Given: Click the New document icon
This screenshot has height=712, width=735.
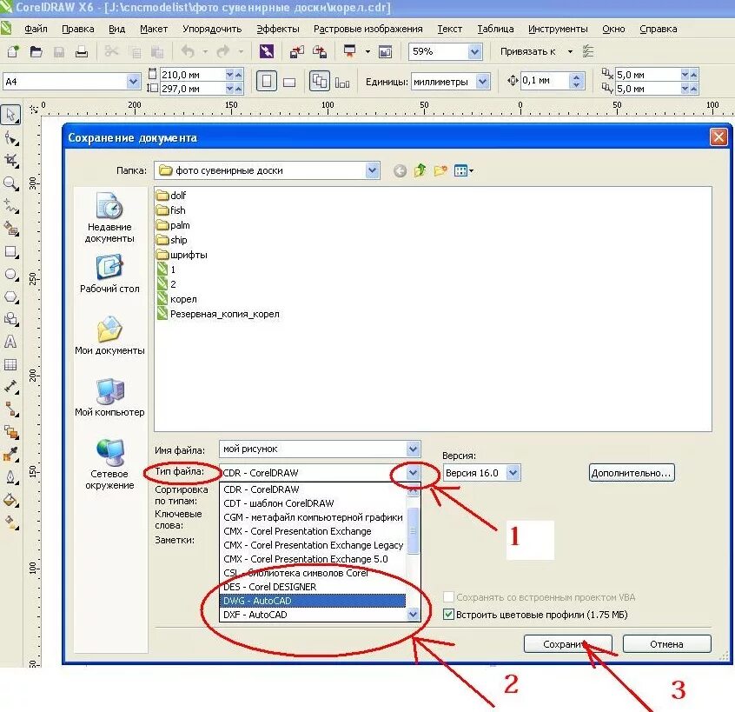Looking at the screenshot, I should [13, 51].
